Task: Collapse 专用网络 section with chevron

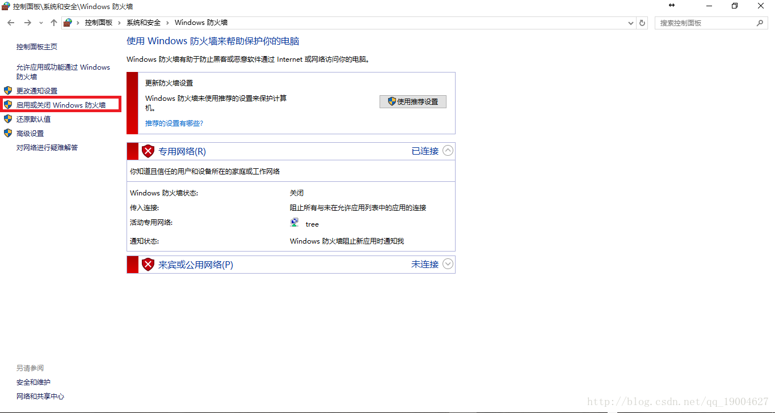Action: click(x=448, y=151)
